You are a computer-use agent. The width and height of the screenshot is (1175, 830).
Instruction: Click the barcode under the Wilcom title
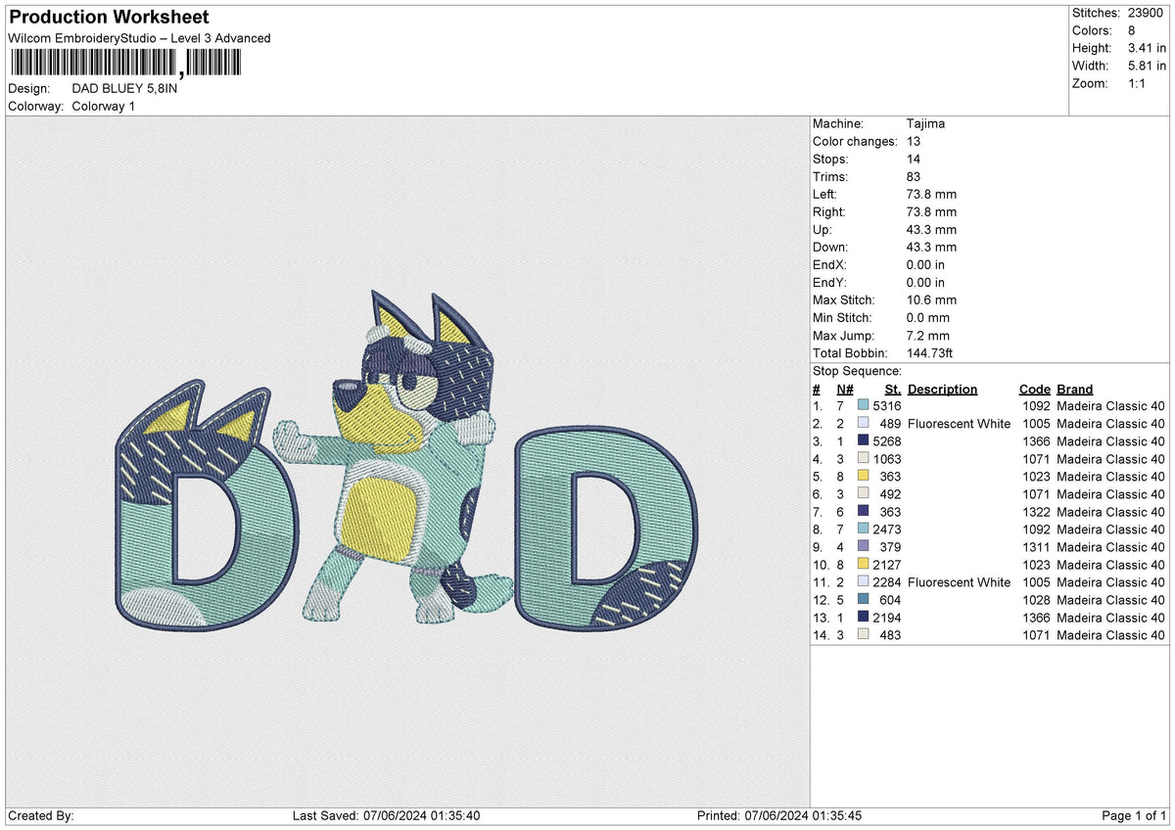(x=125, y=65)
